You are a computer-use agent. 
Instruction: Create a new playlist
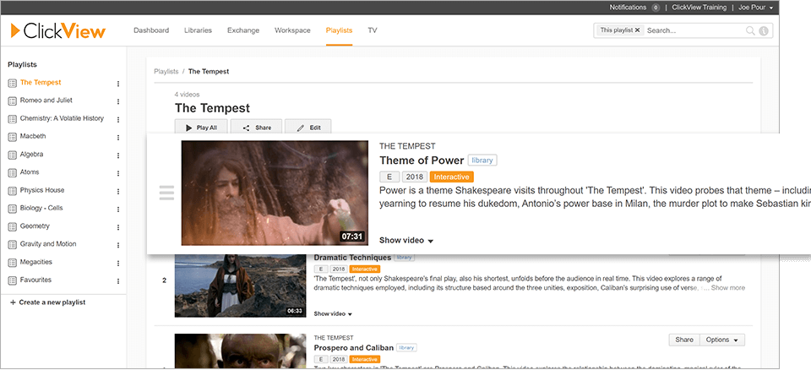pos(47,302)
